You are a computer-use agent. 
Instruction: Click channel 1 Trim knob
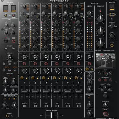[22, 13]
